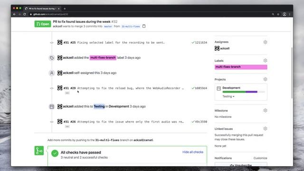The height and width of the screenshot is (171, 304).
Task: Click ackzell author name in PR header
Action: (x=57, y=26)
